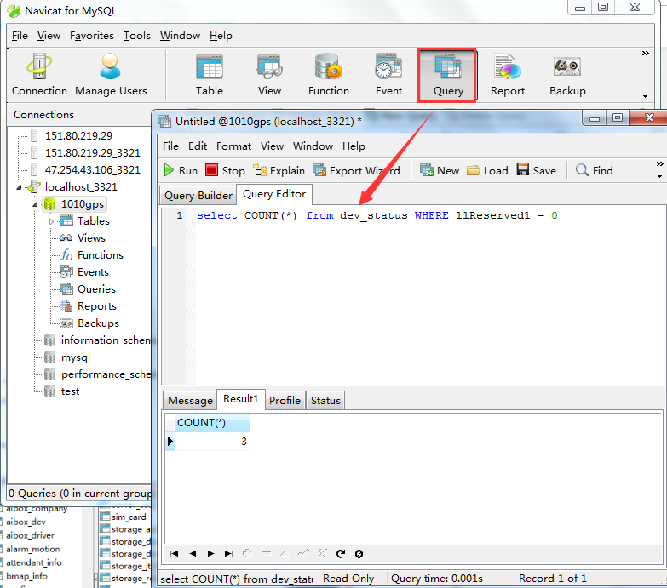Open main toolbar options dropdown arrow

pyautogui.click(x=646, y=96)
